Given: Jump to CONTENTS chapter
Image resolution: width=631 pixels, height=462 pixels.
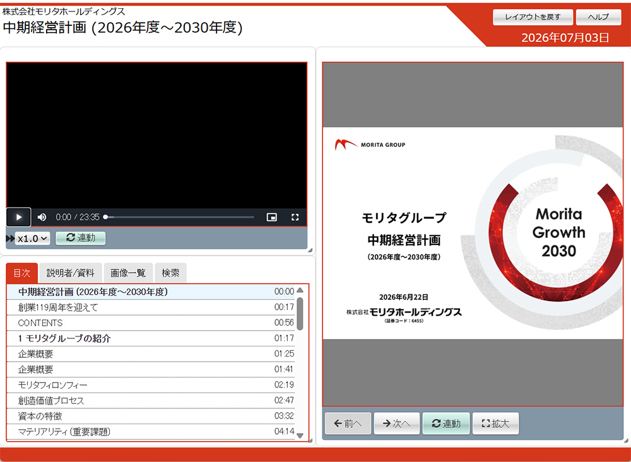Looking at the screenshot, I should coord(151,323).
